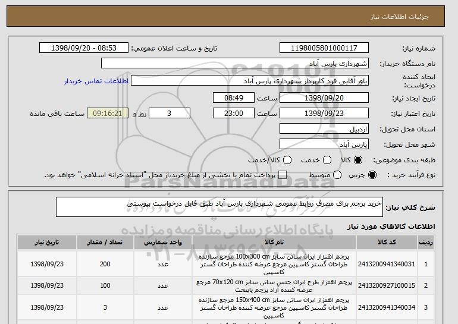The height and width of the screenshot is (324, 458).
Task: Click the quantity cell showing 100
Action: (105, 286)
